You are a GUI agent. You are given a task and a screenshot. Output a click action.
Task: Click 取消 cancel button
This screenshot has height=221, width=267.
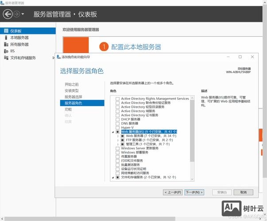pyautogui.click(x=244, y=192)
